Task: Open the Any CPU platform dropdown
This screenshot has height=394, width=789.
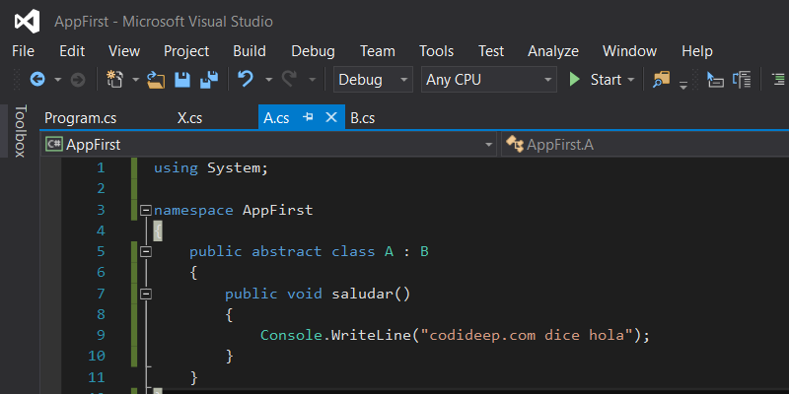Action: pyautogui.click(x=488, y=80)
